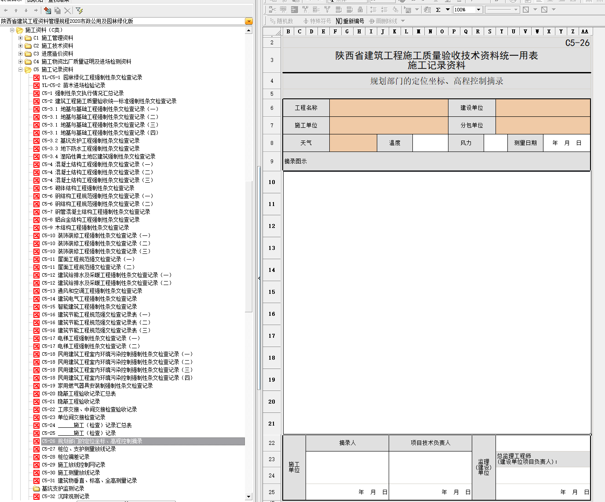Click the red X icon beside C5-1 强制性条文执行情况汇总记录

36,93
